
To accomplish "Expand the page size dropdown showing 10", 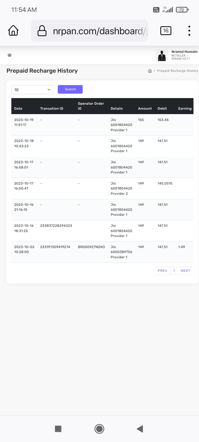I will pyautogui.click(x=32, y=90).
